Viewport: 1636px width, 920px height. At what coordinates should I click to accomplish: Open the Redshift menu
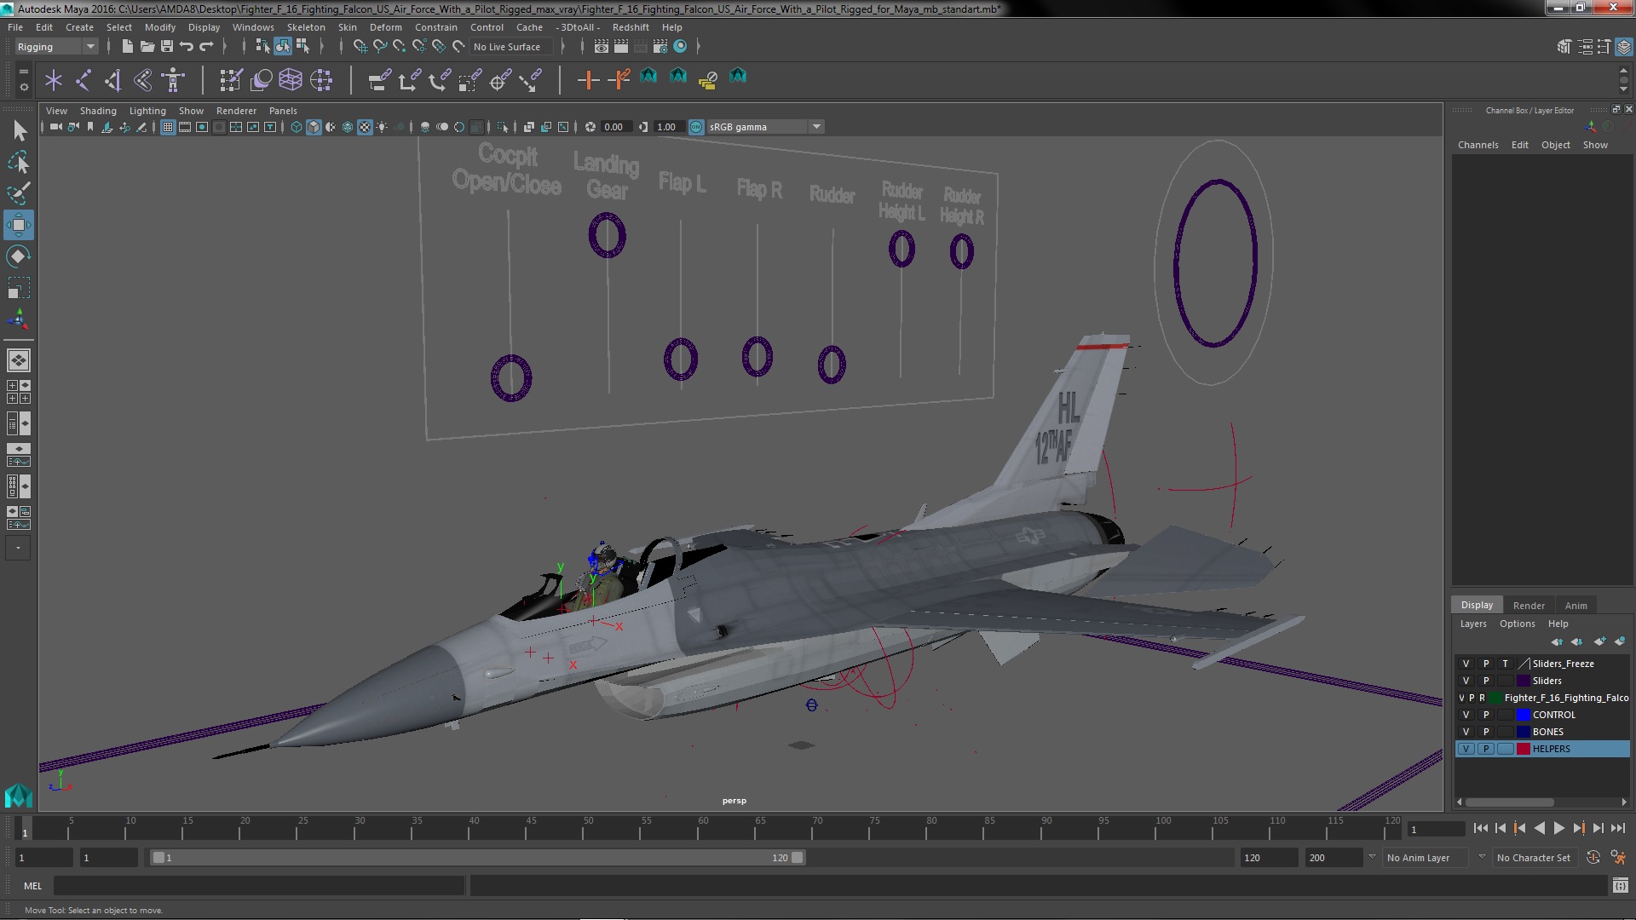click(631, 27)
